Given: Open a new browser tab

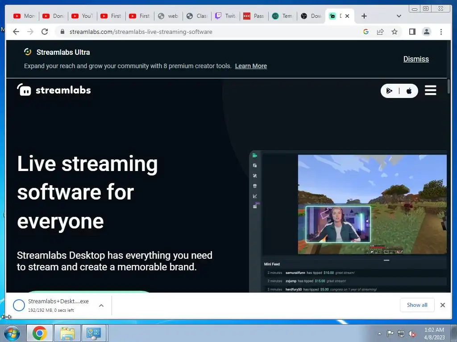Looking at the screenshot, I should [x=364, y=16].
